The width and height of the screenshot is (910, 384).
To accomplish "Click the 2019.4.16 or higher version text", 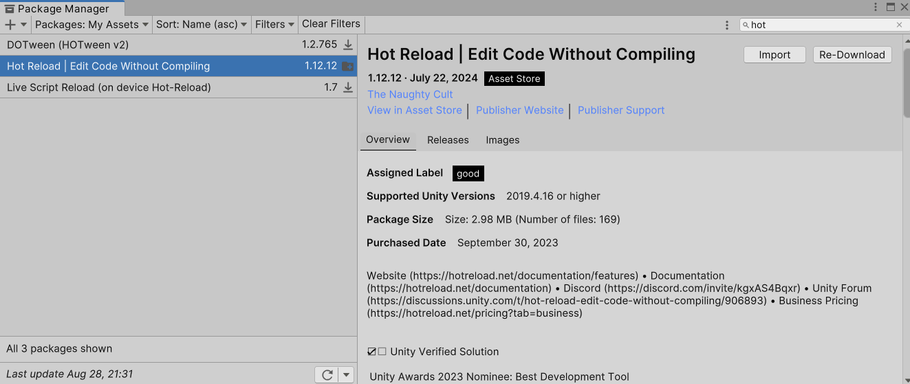I will pyautogui.click(x=553, y=196).
